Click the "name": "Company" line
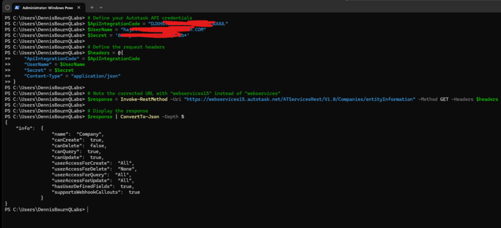The height and width of the screenshot is (228, 501). point(78,134)
